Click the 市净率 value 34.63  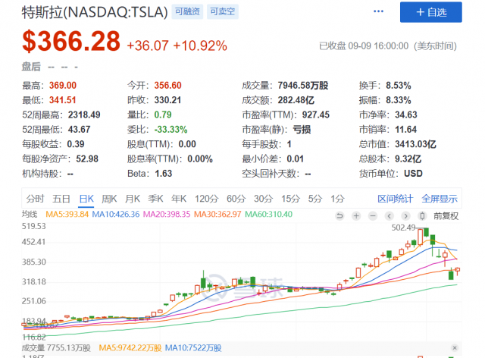pos(406,115)
